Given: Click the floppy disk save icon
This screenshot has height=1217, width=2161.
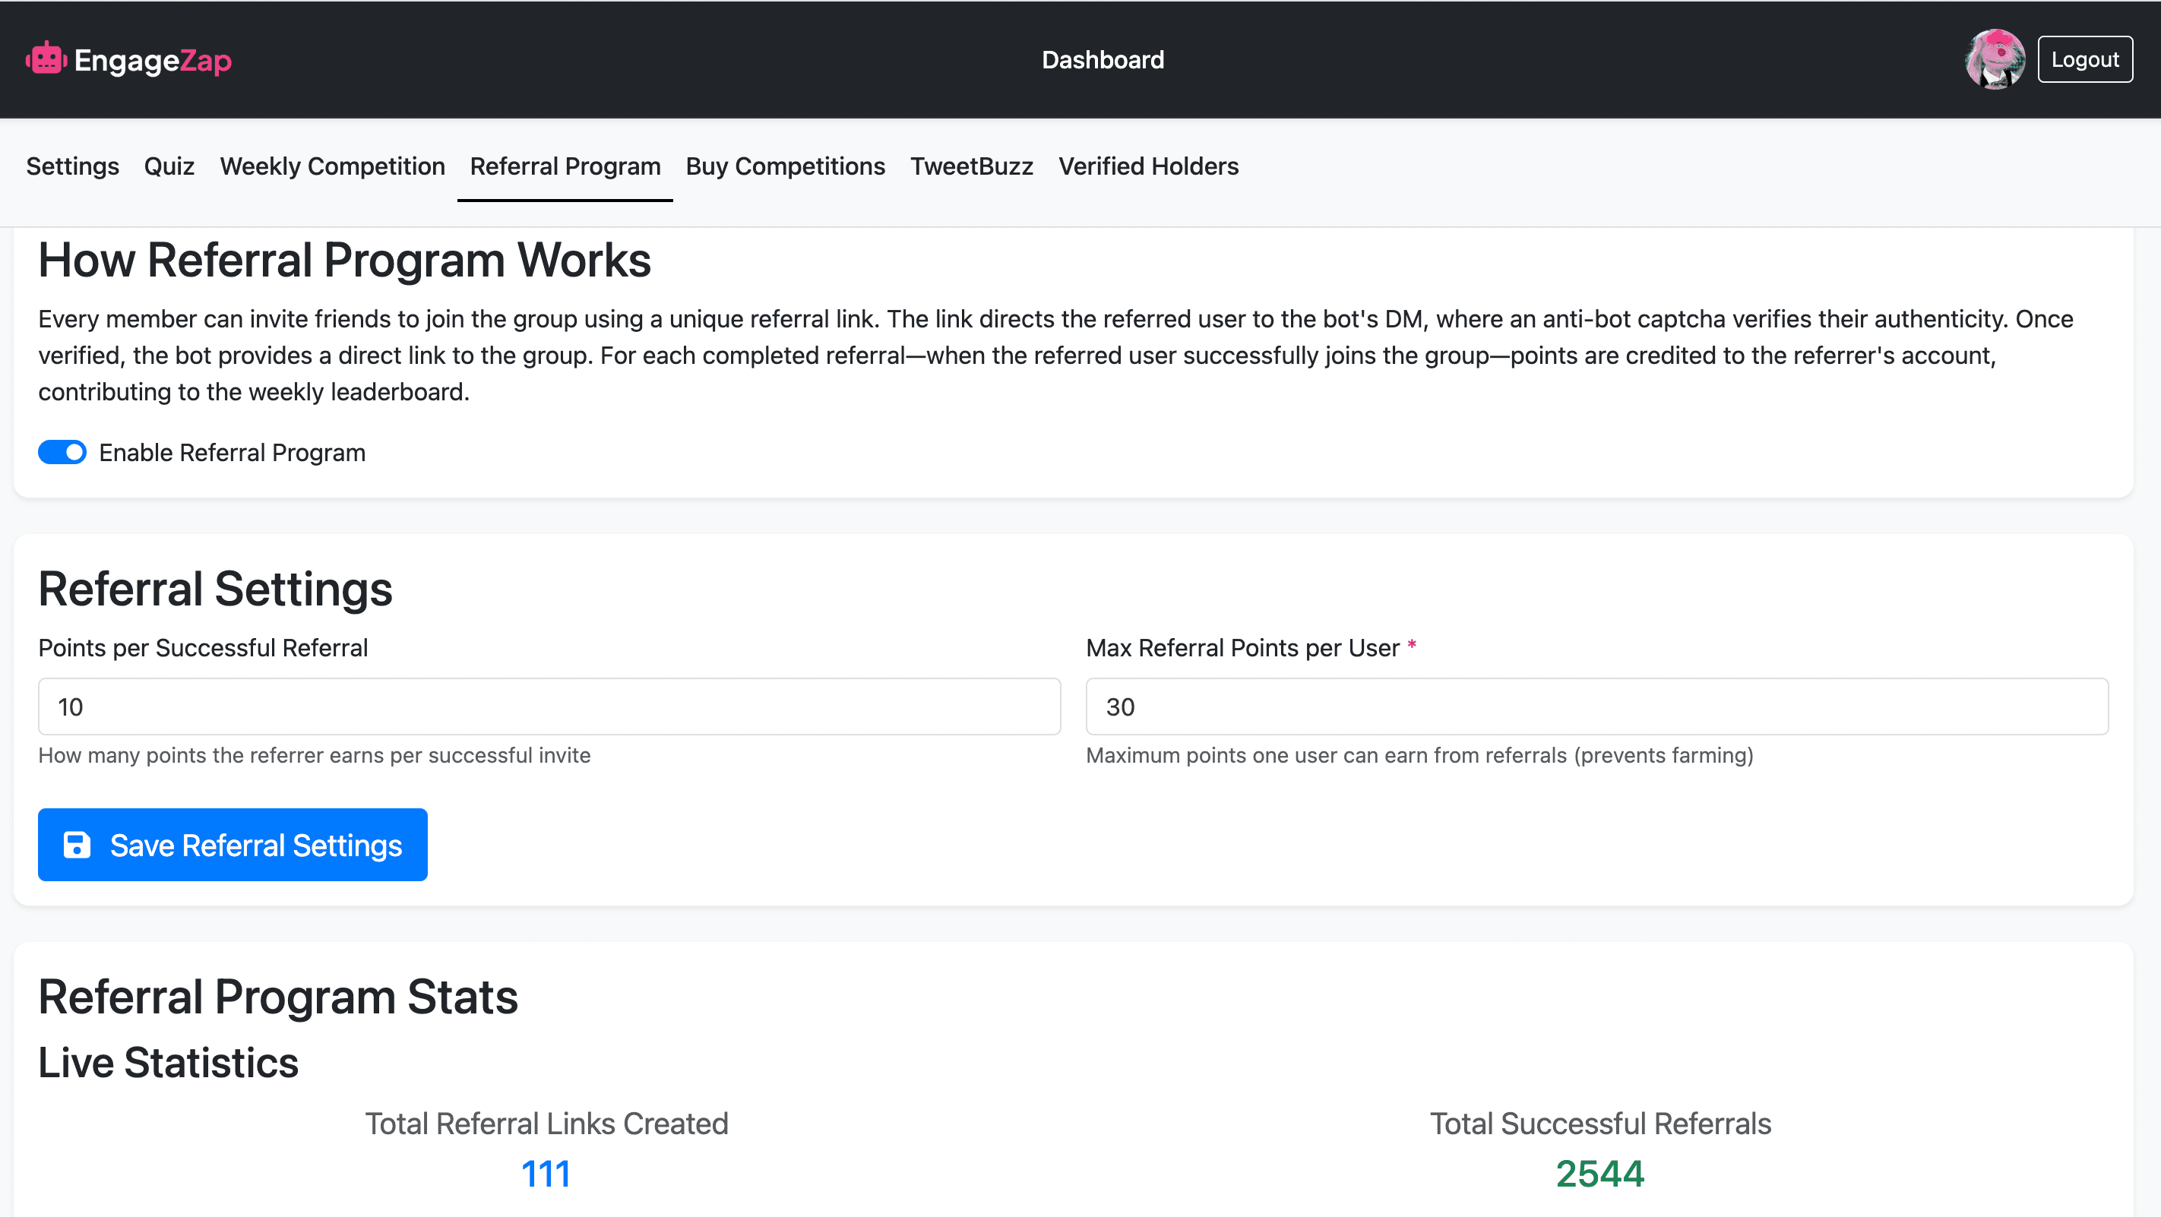Looking at the screenshot, I should pos(78,845).
